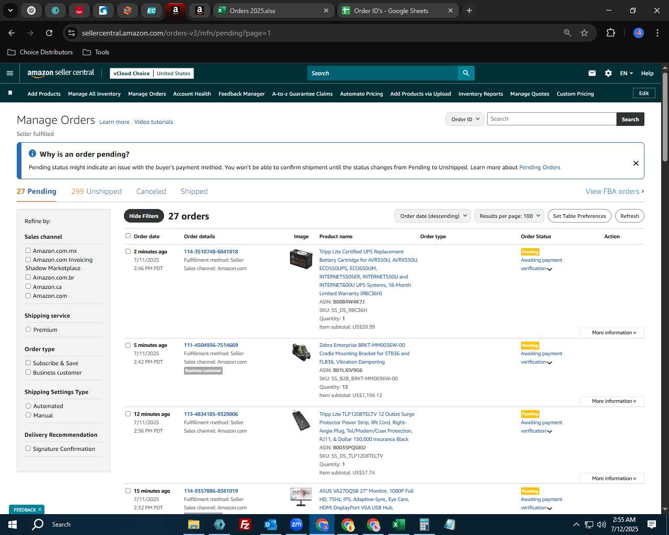Expand More information for order 113-4834185-9329006
Image resolution: width=669 pixels, height=535 pixels.
(612, 479)
